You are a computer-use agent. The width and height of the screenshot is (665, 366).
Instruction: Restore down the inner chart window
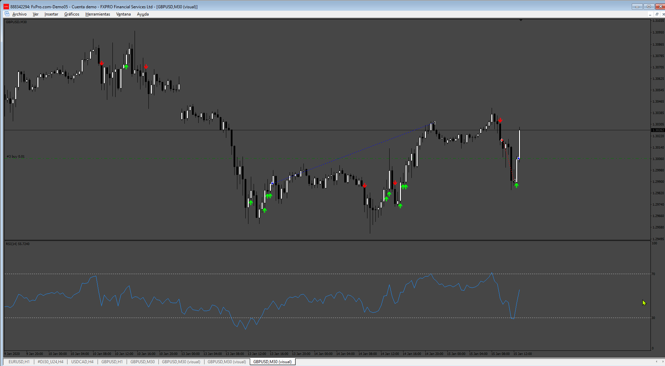point(657,14)
